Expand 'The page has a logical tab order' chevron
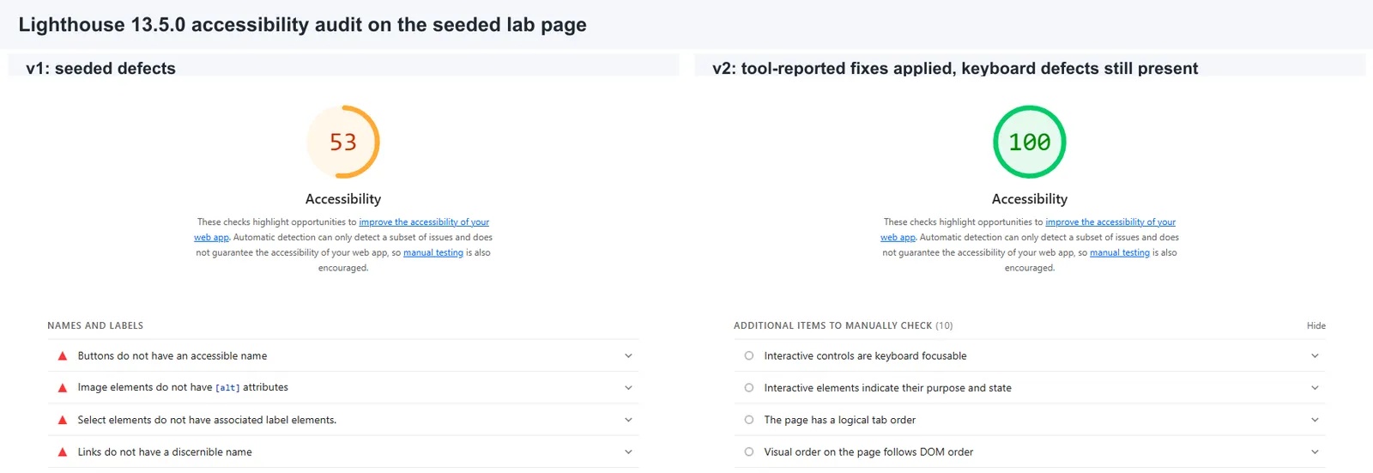The width and height of the screenshot is (1373, 473). coord(1315,420)
